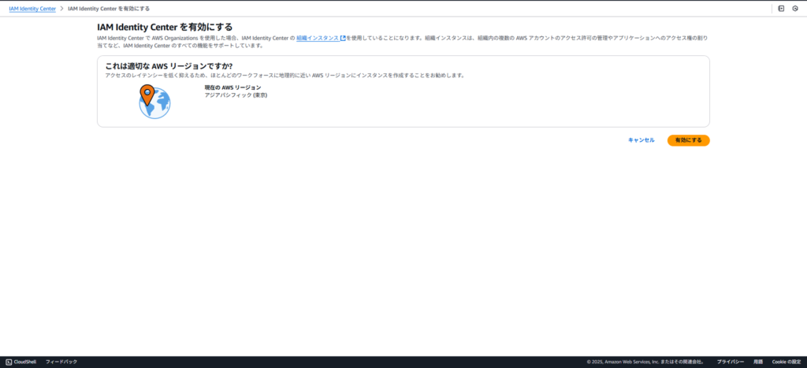Click the globe with map pin illustration

[154, 102]
